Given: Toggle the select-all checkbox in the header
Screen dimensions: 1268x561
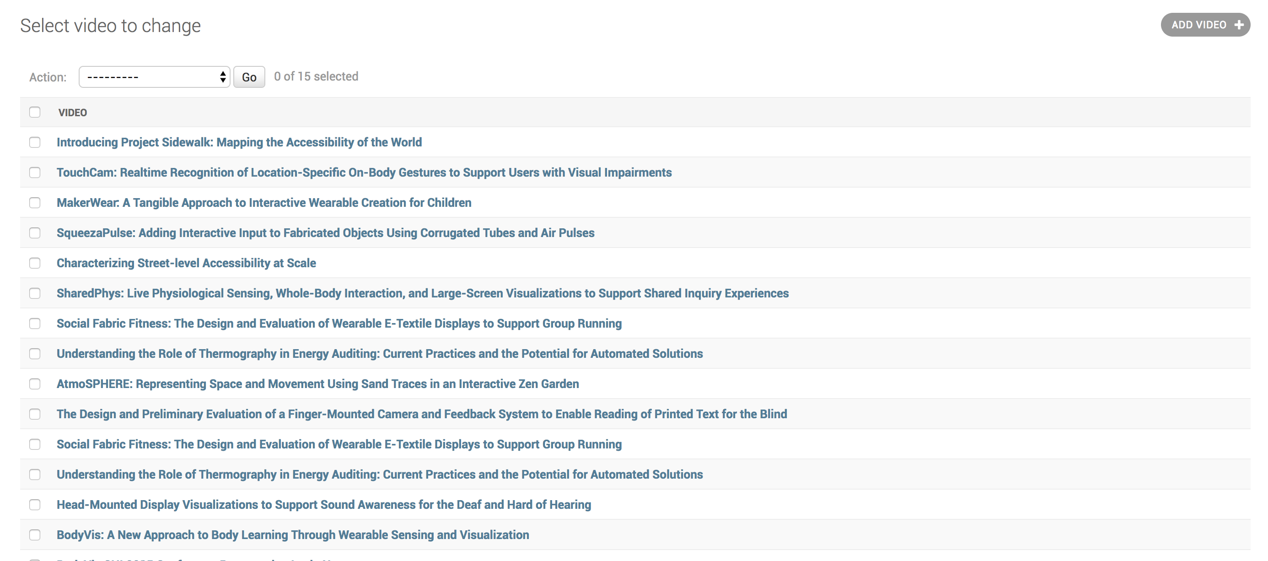Looking at the screenshot, I should click(x=34, y=112).
